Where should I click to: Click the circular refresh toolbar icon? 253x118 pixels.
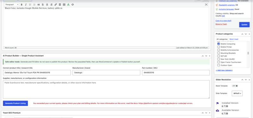pos(73,4)
